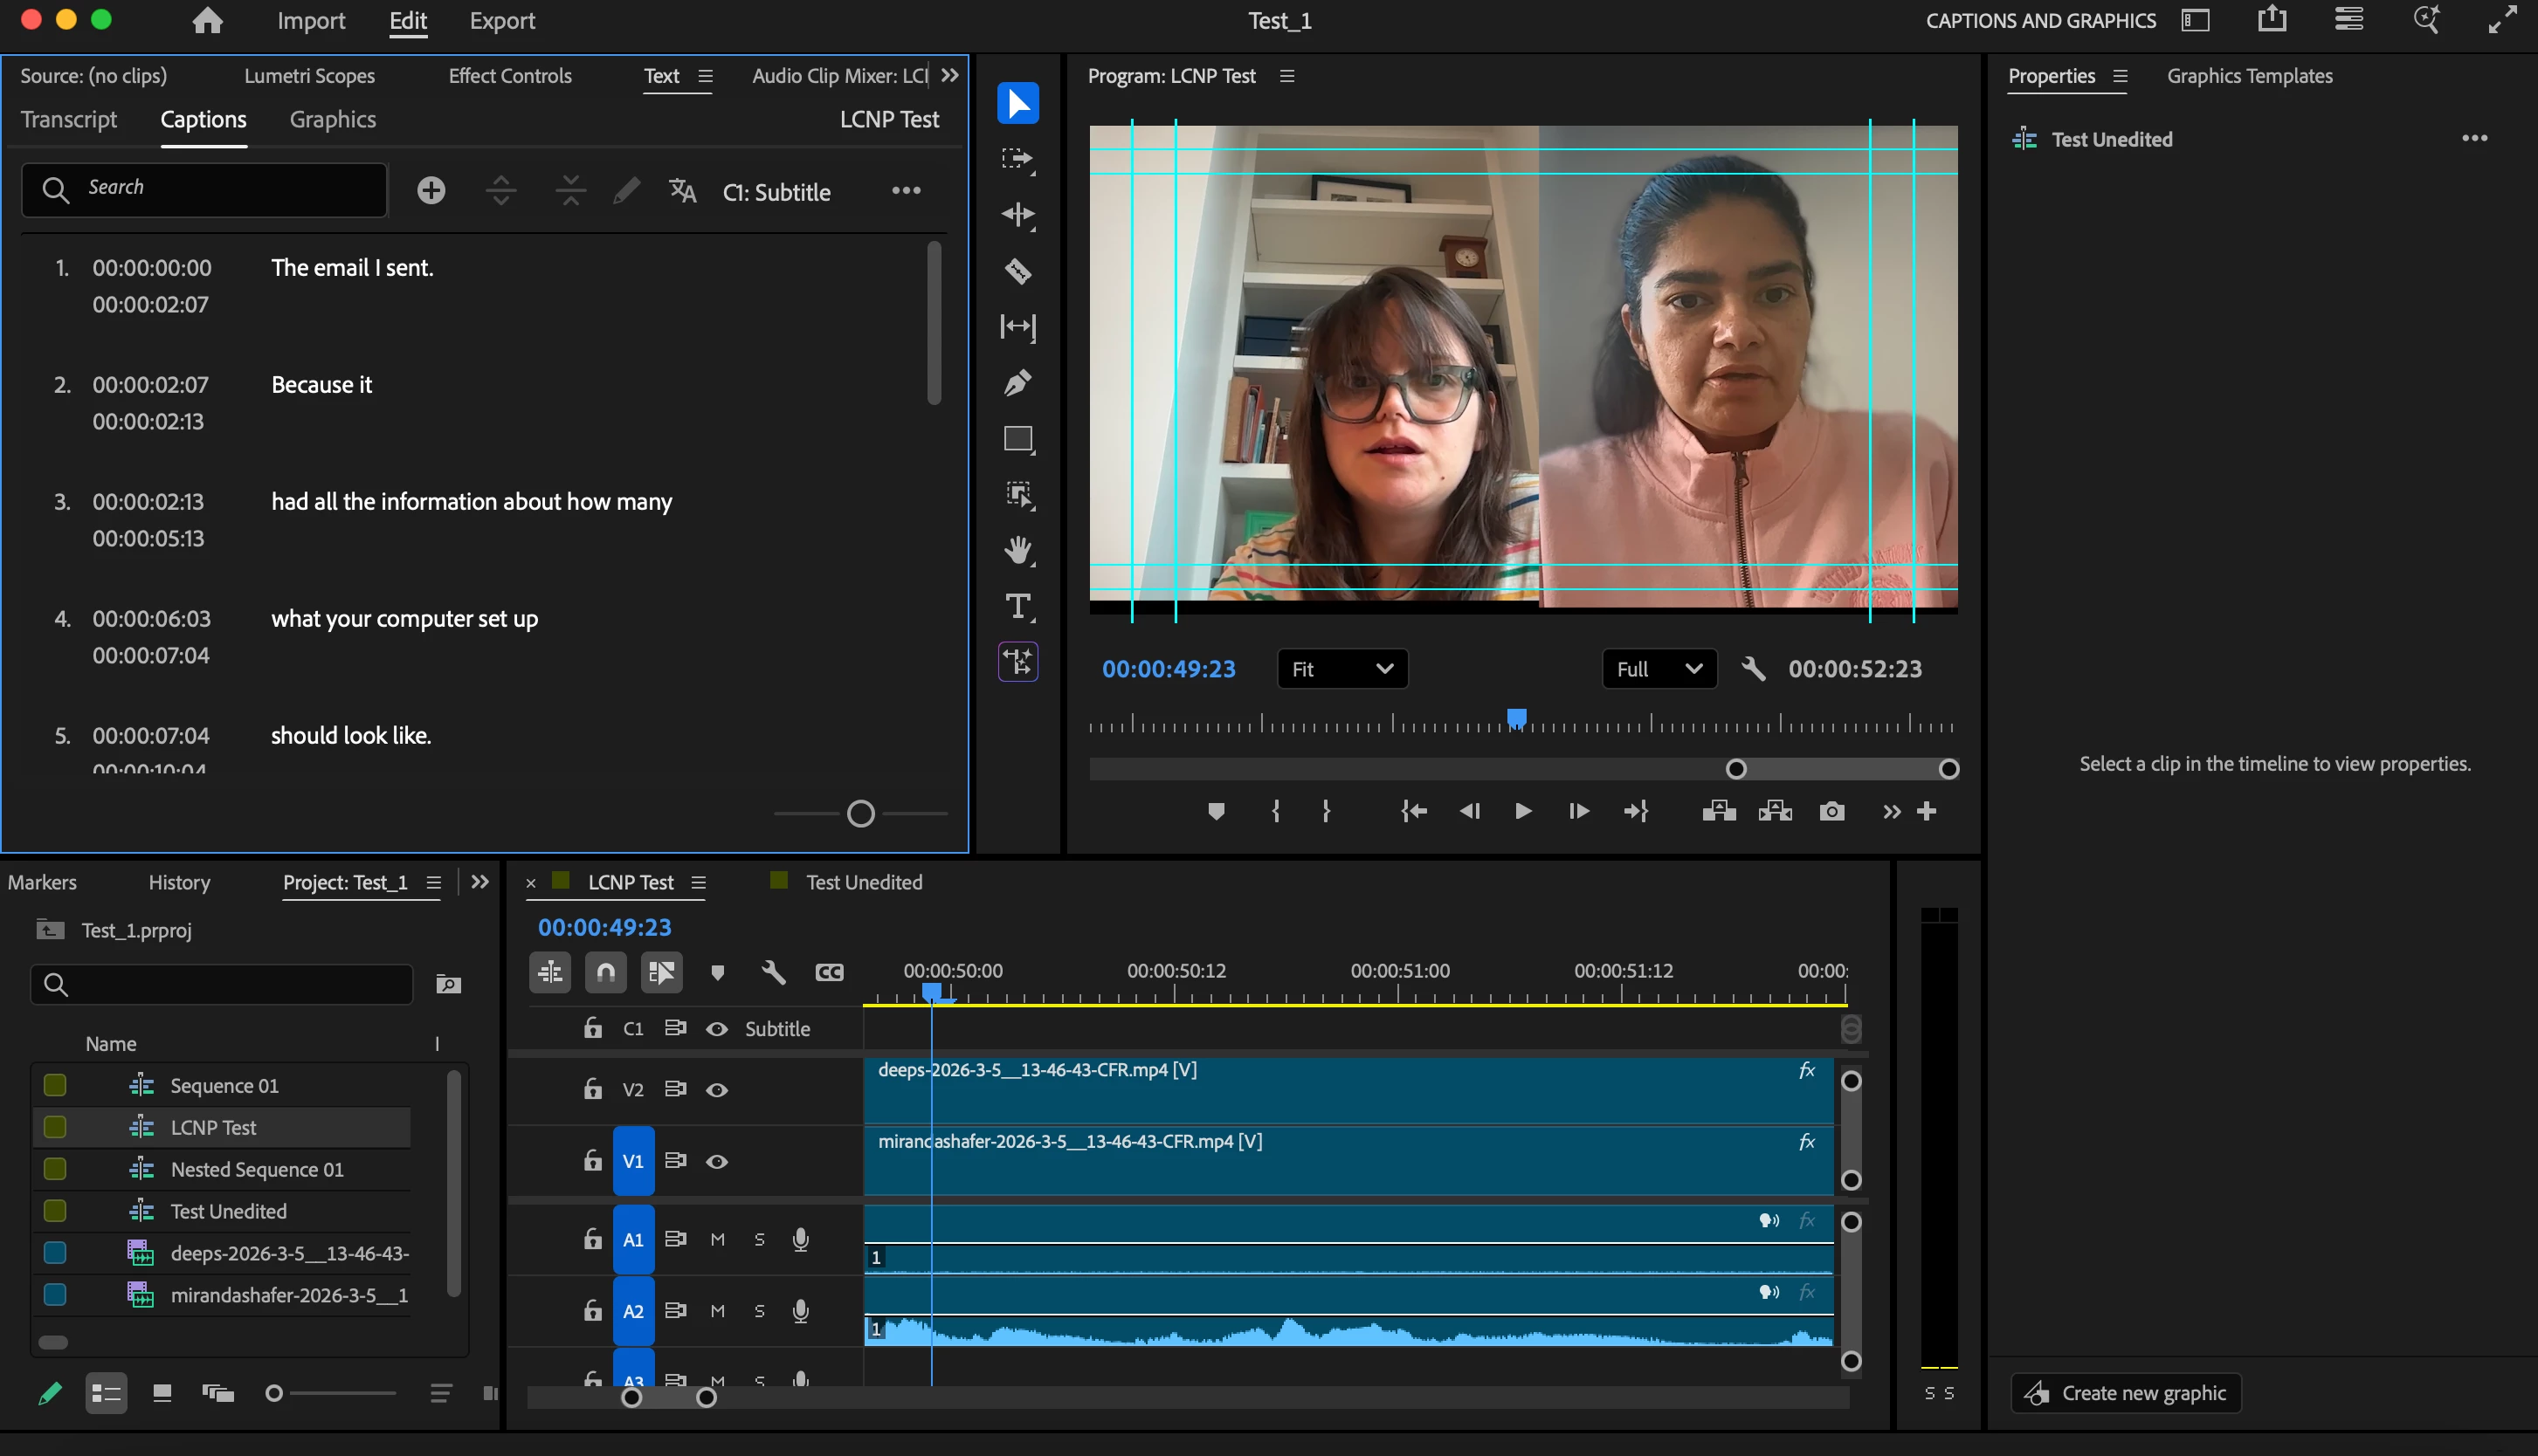Select the Pen tool
This screenshot has height=1456, width=2538.
(x=1017, y=383)
